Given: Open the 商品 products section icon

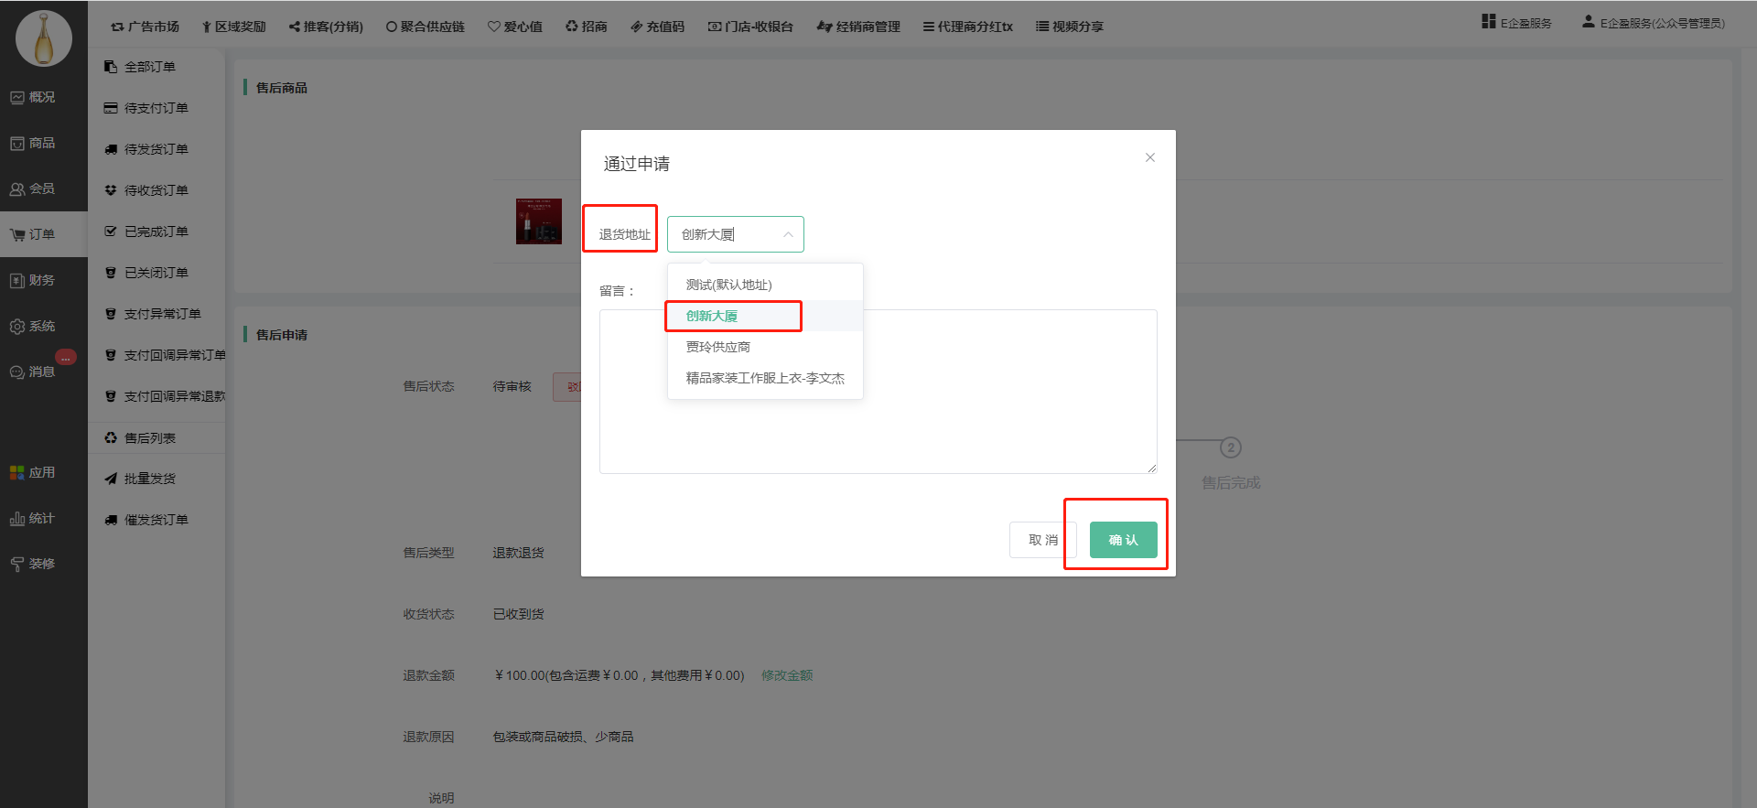Looking at the screenshot, I should click(17, 144).
